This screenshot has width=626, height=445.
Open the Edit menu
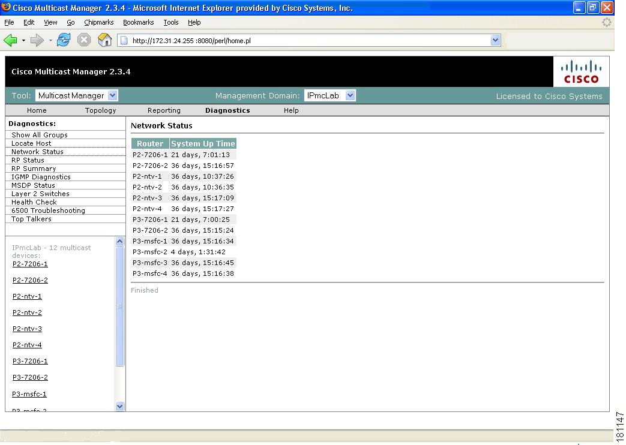[x=29, y=22]
